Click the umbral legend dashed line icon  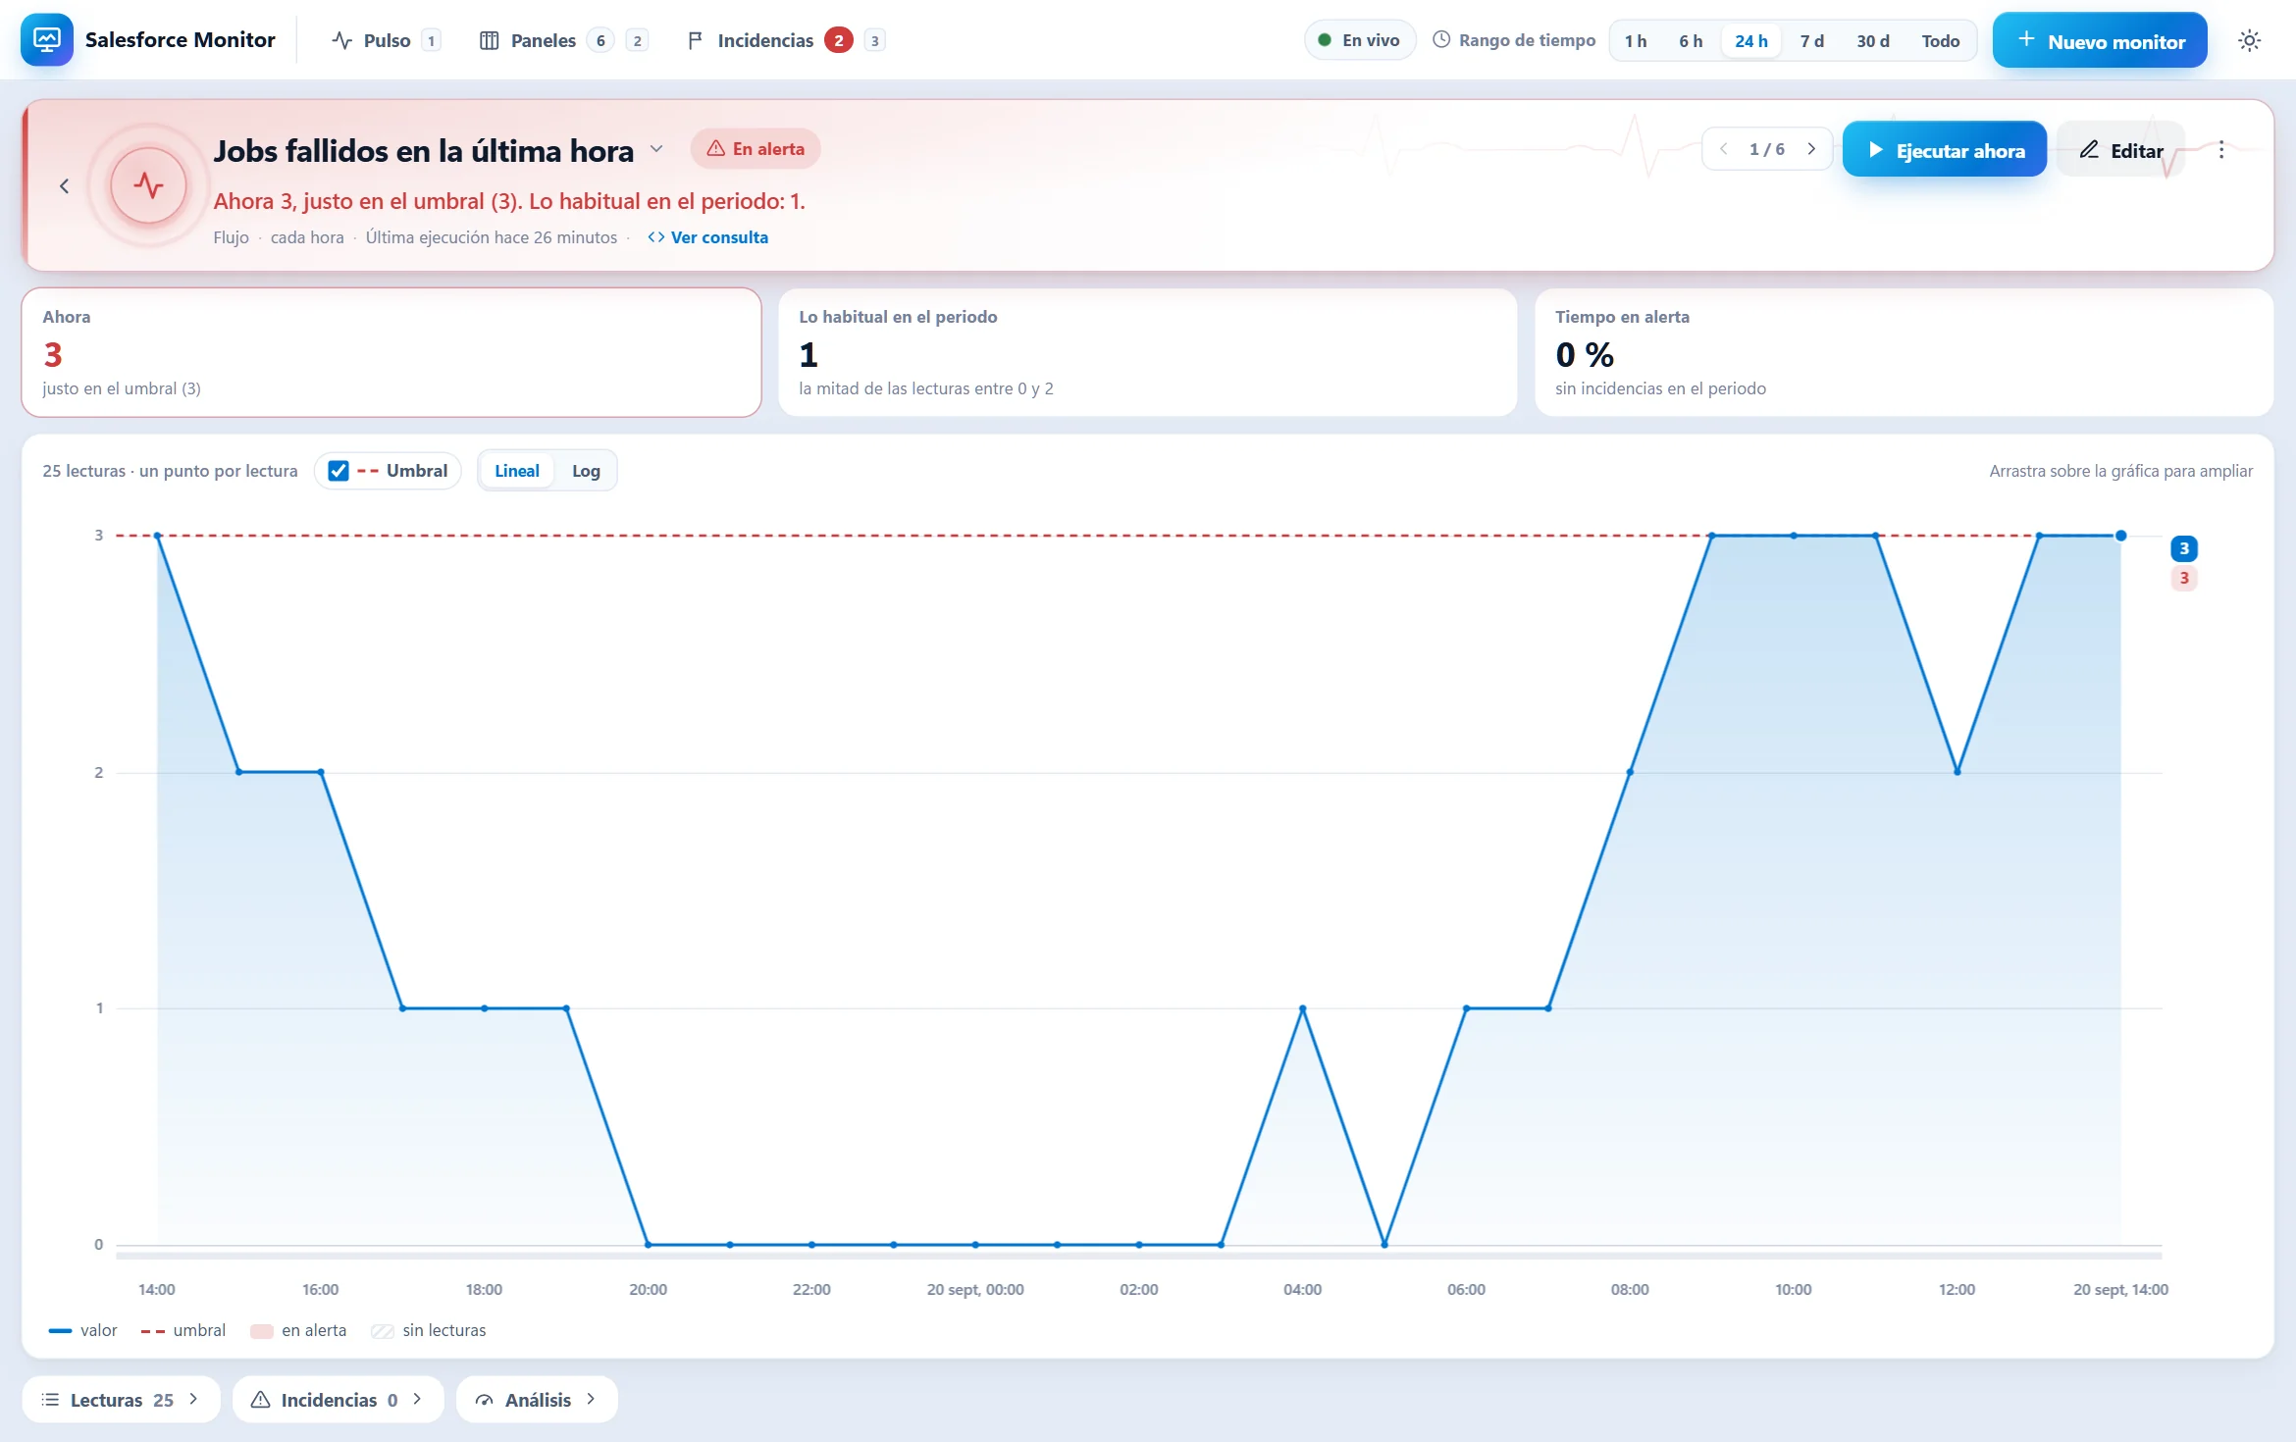point(152,1331)
